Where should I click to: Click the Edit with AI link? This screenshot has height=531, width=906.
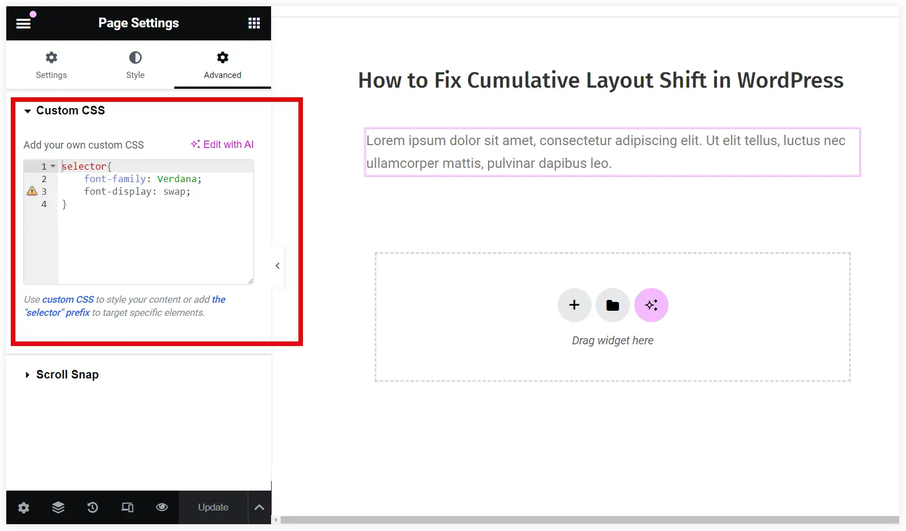222,145
